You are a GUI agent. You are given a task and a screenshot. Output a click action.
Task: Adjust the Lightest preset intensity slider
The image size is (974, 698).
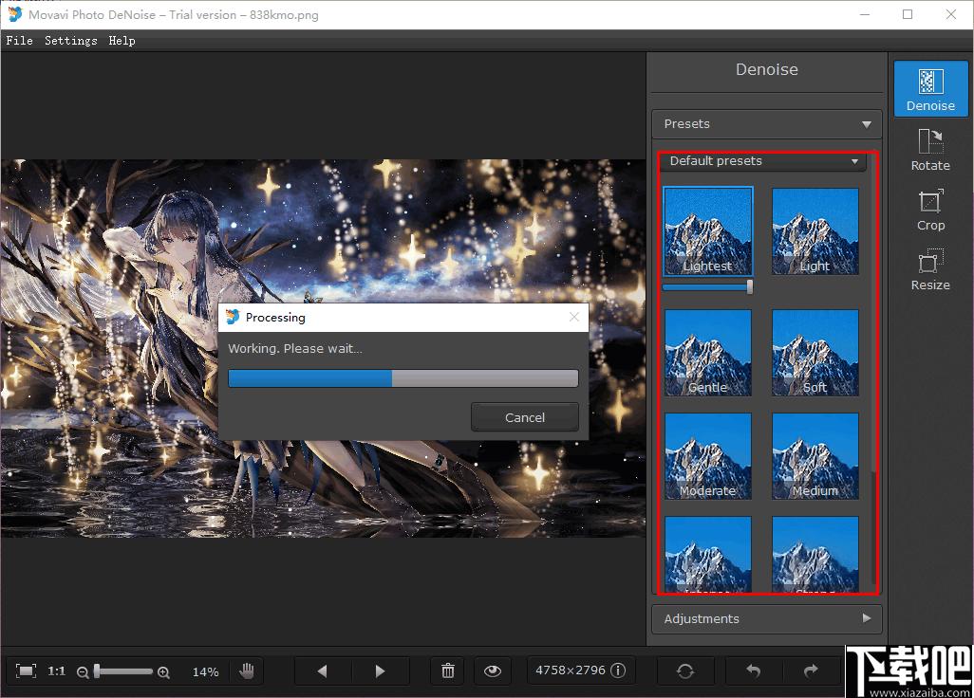click(708, 286)
